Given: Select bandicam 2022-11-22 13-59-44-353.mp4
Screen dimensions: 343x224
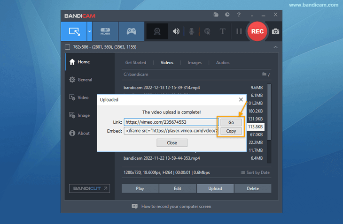Looking at the screenshot, I should coord(162,158).
